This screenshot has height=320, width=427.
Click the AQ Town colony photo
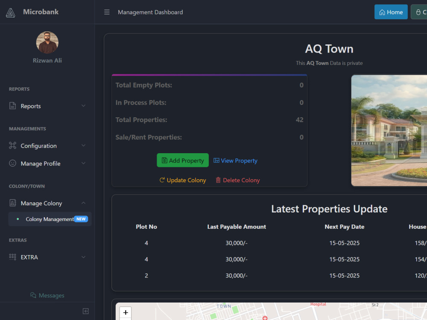[389, 131]
